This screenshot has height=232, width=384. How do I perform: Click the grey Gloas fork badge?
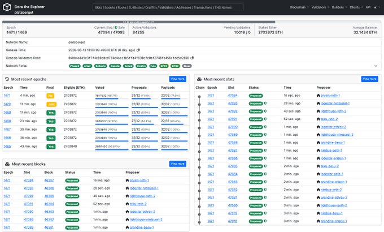point(187,66)
